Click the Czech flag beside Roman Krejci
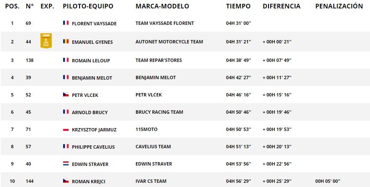Screen dimensions: 370x187 66,181
